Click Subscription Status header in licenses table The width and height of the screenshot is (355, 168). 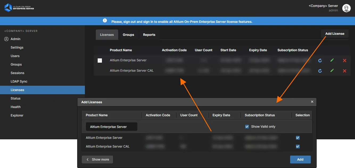coord(293,50)
